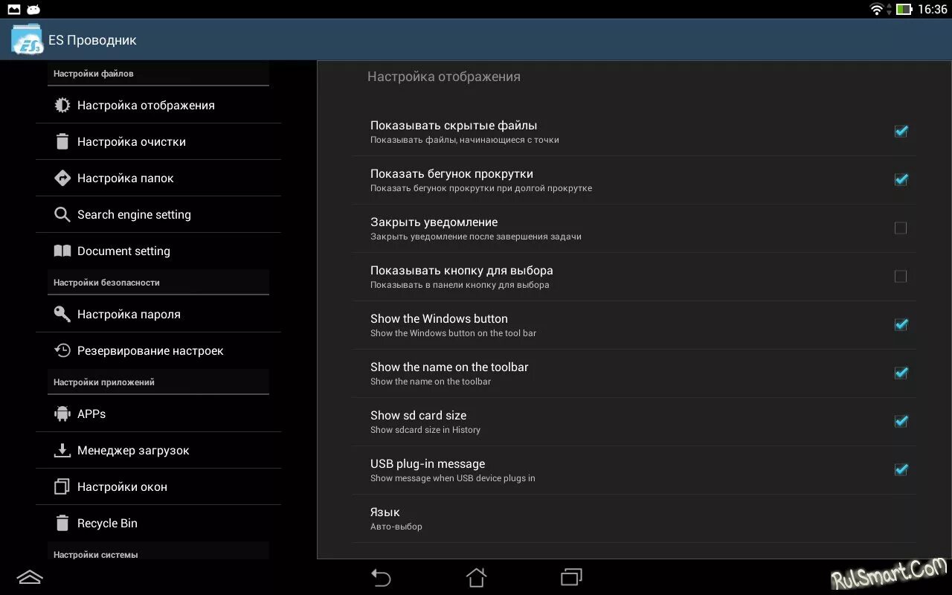Tap the Android home navigation button
The image size is (952, 595).
(x=476, y=577)
